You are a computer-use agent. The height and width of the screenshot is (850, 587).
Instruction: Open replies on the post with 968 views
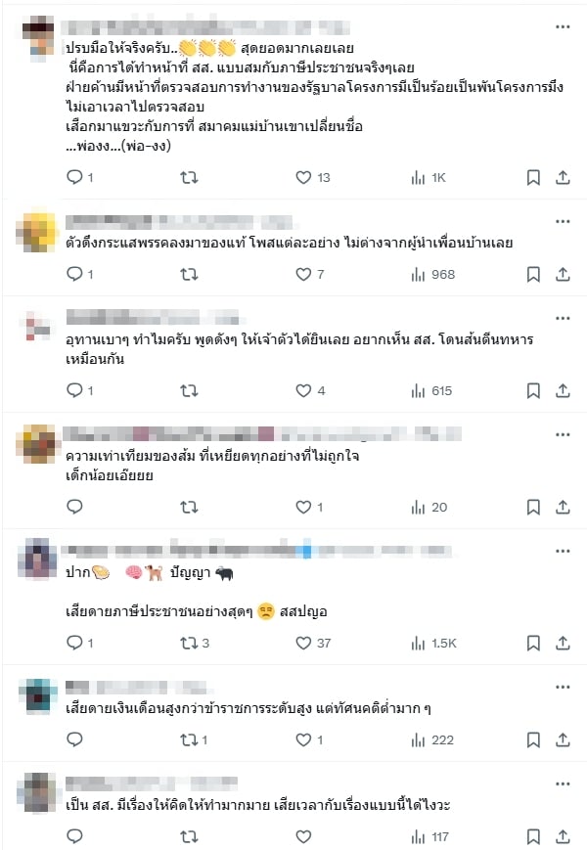79,274
